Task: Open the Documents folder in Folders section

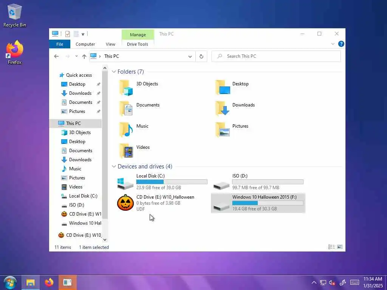Action: coord(139,108)
